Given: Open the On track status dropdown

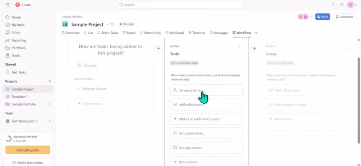Looking at the screenshot, I should pos(126,24).
